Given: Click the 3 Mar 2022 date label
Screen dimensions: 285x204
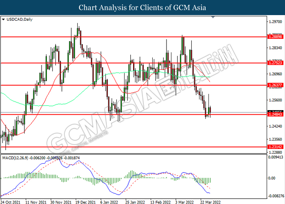Looking at the screenshot, I should [184, 202].
